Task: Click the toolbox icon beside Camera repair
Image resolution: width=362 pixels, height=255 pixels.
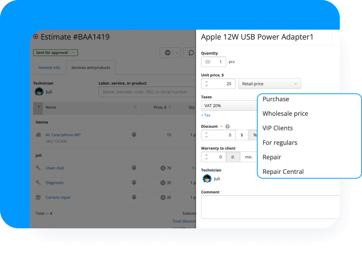Action: click(38, 197)
